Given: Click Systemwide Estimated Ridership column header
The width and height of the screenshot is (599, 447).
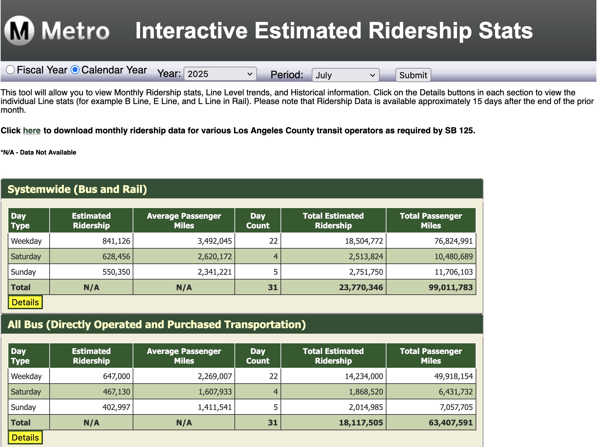Looking at the screenshot, I should pos(91,221).
